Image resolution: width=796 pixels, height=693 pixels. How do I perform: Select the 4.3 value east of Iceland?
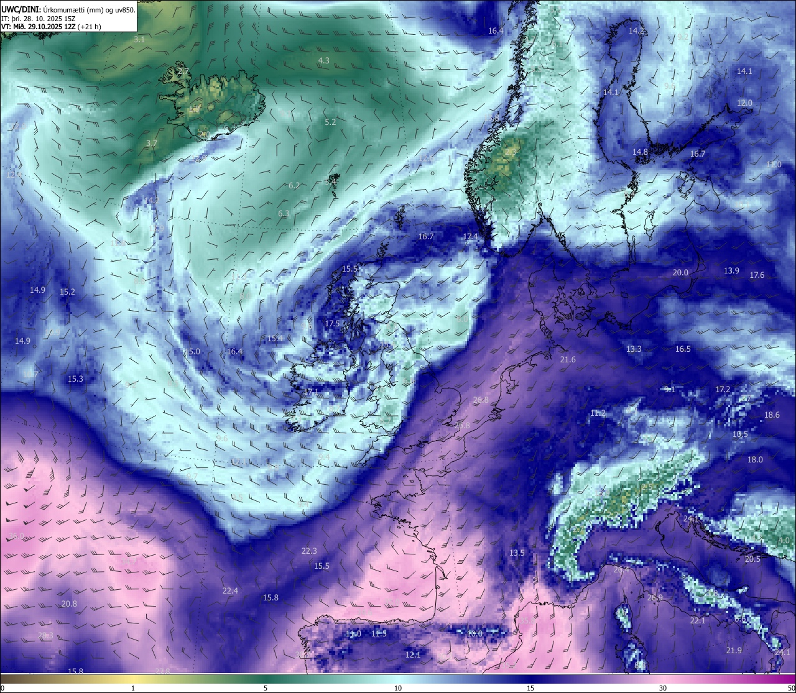click(323, 60)
